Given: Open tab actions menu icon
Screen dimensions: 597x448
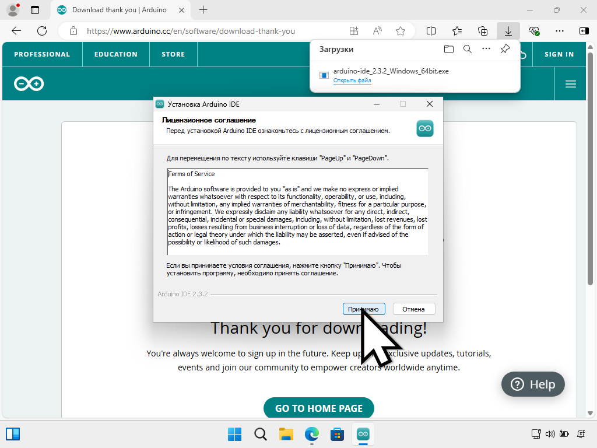Looking at the screenshot, I should [x=35, y=10].
